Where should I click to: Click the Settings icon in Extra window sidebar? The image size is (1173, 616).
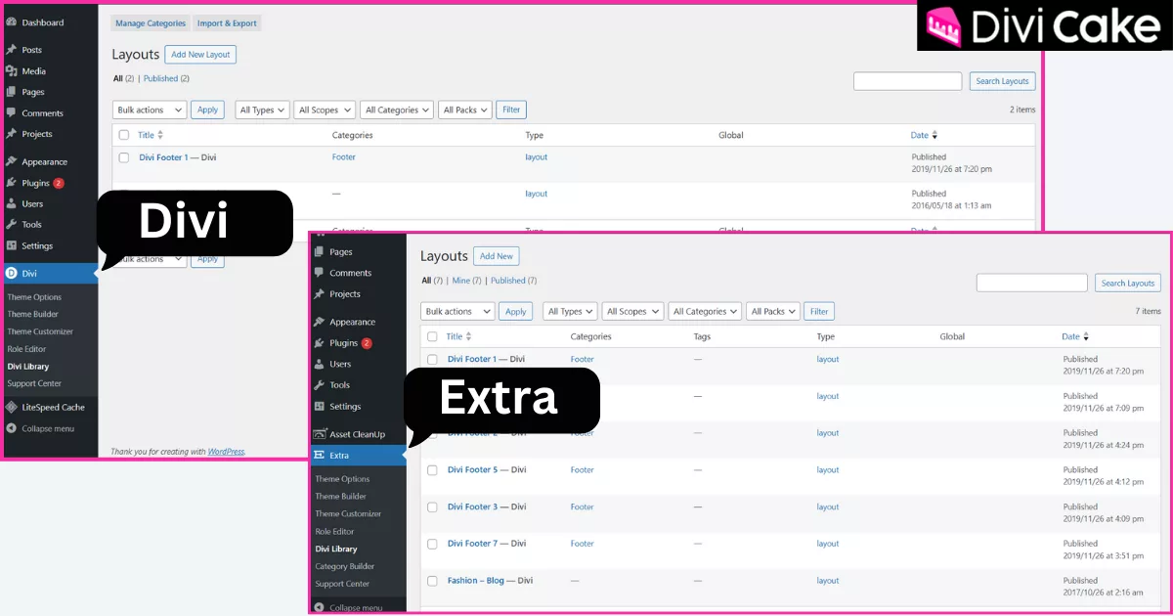[320, 407]
